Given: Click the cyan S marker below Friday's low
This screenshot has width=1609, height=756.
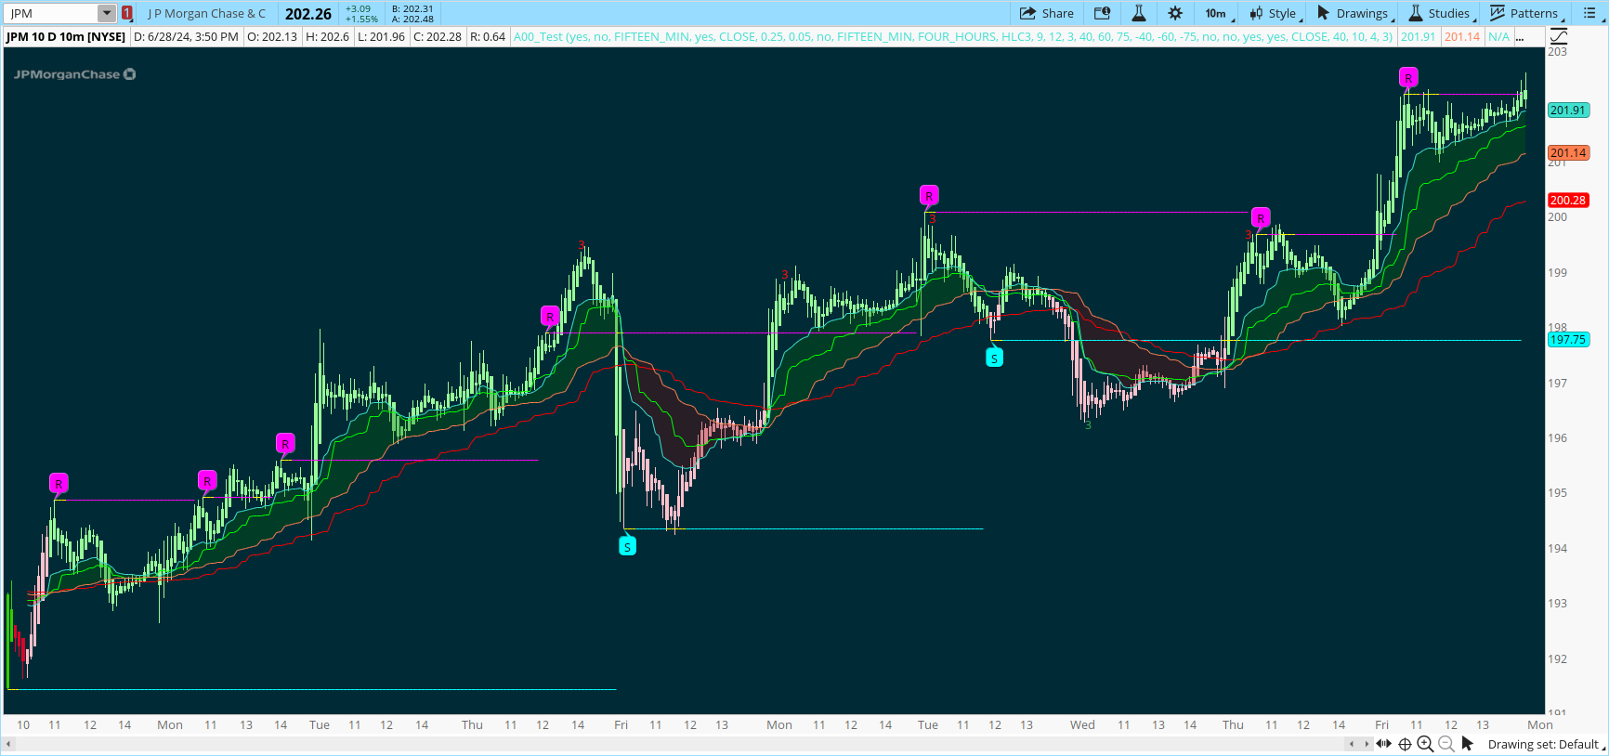Looking at the screenshot, I should coord(627,546).
